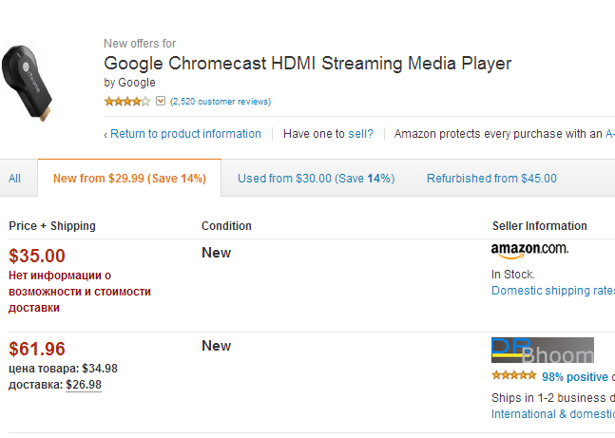The width and height of the screenshot is (615, 438).
Task: Click the 'sell?' link
Action: coord(359,134)
